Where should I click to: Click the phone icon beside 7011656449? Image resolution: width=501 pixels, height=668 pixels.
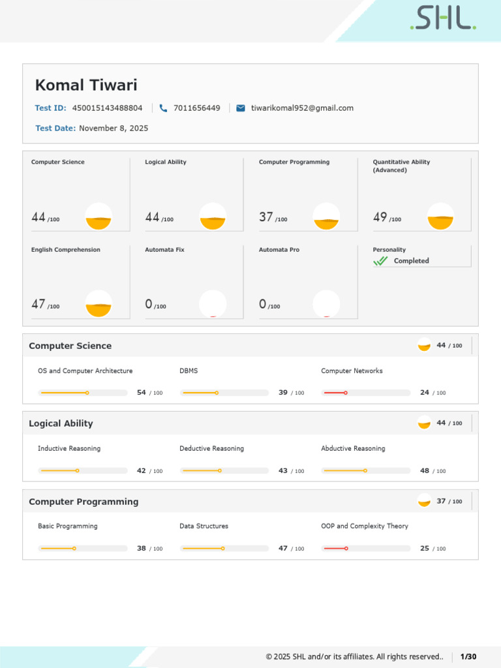tap(163, 108)
